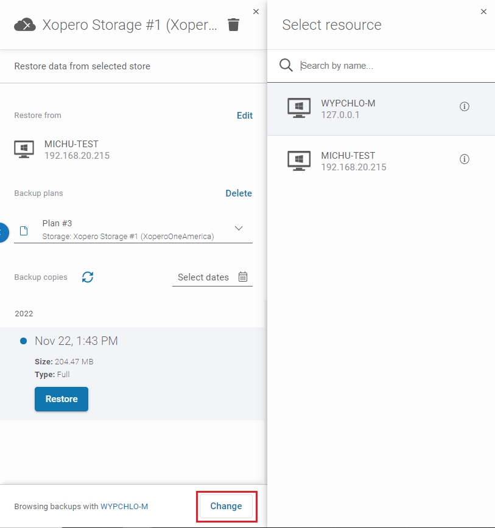Open the calendar icon for date selection
The width and height of the screenshot is (495, 528).
coord(243,277)
